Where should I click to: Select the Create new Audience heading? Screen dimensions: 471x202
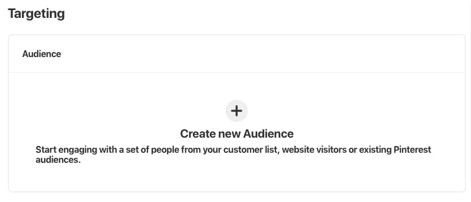tap(237, 134)
